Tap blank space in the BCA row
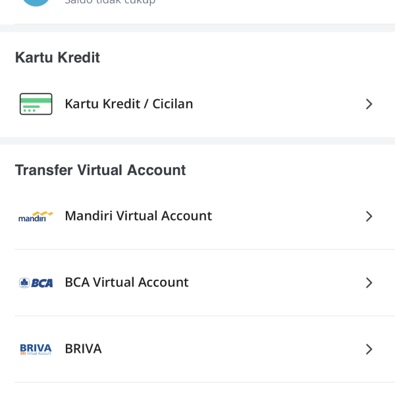The width and height of the screenshot is (395, 395). (x=276, y=282)
